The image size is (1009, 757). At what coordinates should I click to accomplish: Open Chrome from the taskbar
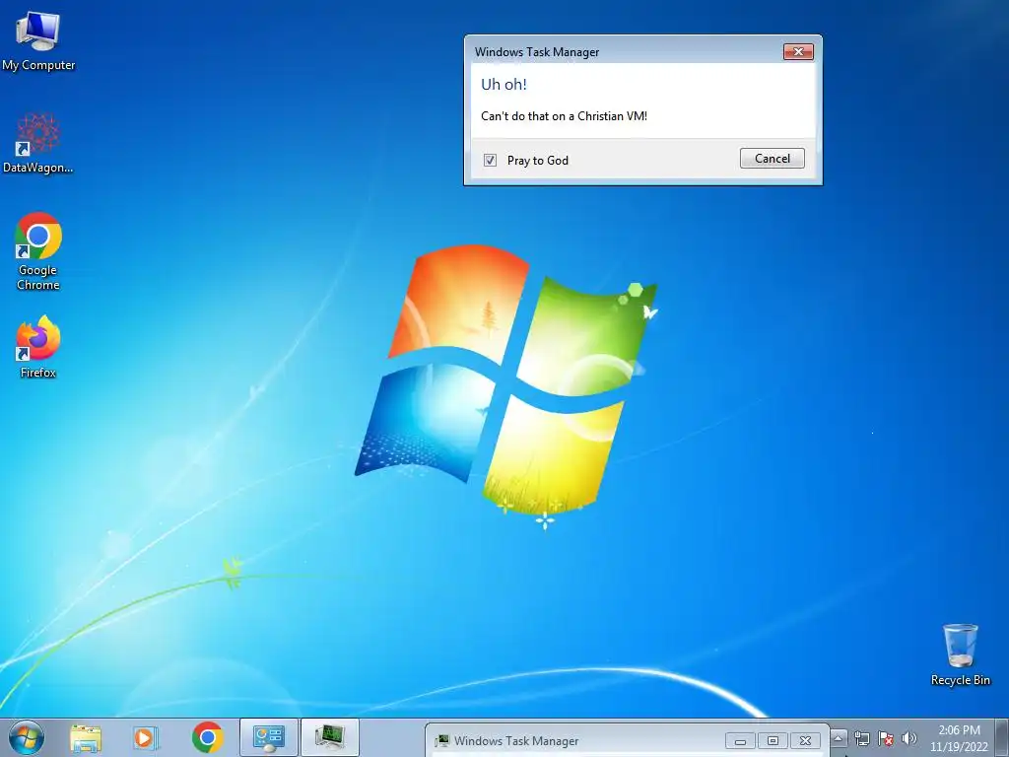207,737
